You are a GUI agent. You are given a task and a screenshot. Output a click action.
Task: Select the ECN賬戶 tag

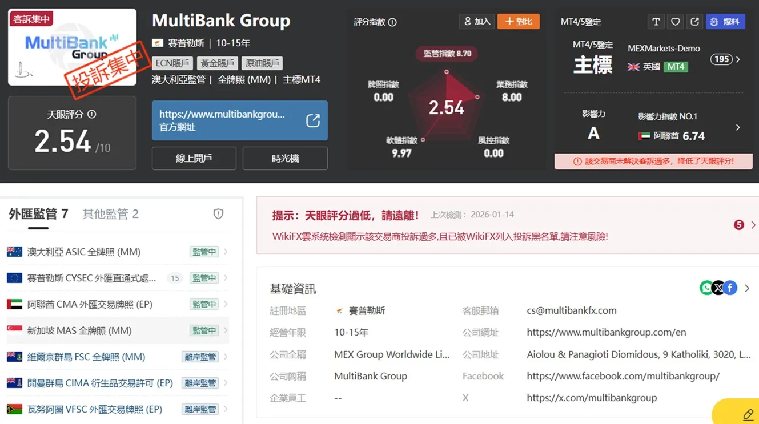click(x=172, y=63)
